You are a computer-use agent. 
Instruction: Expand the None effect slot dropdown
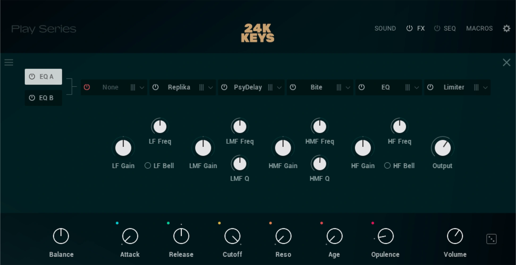coord(142,87)
